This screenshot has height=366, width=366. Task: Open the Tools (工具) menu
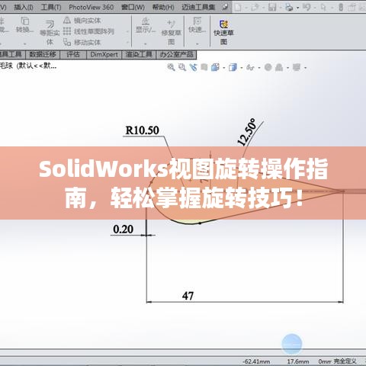51,7
